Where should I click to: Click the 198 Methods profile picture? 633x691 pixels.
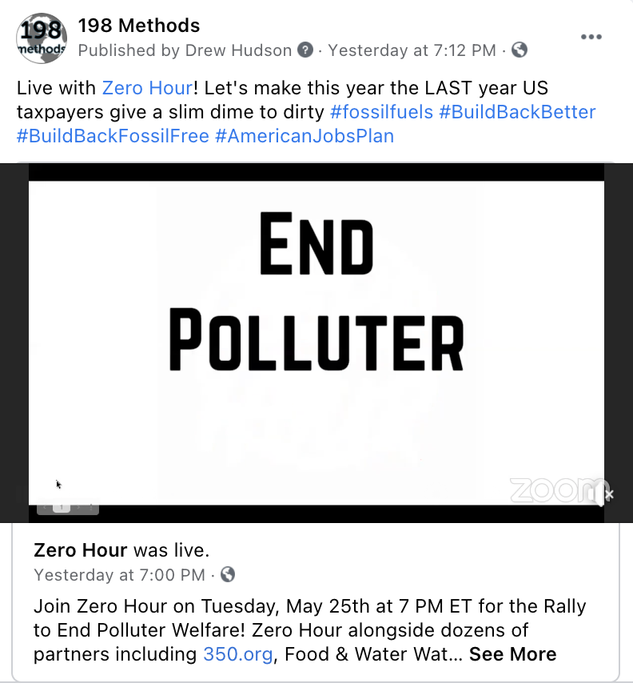(x=42, y=38)
